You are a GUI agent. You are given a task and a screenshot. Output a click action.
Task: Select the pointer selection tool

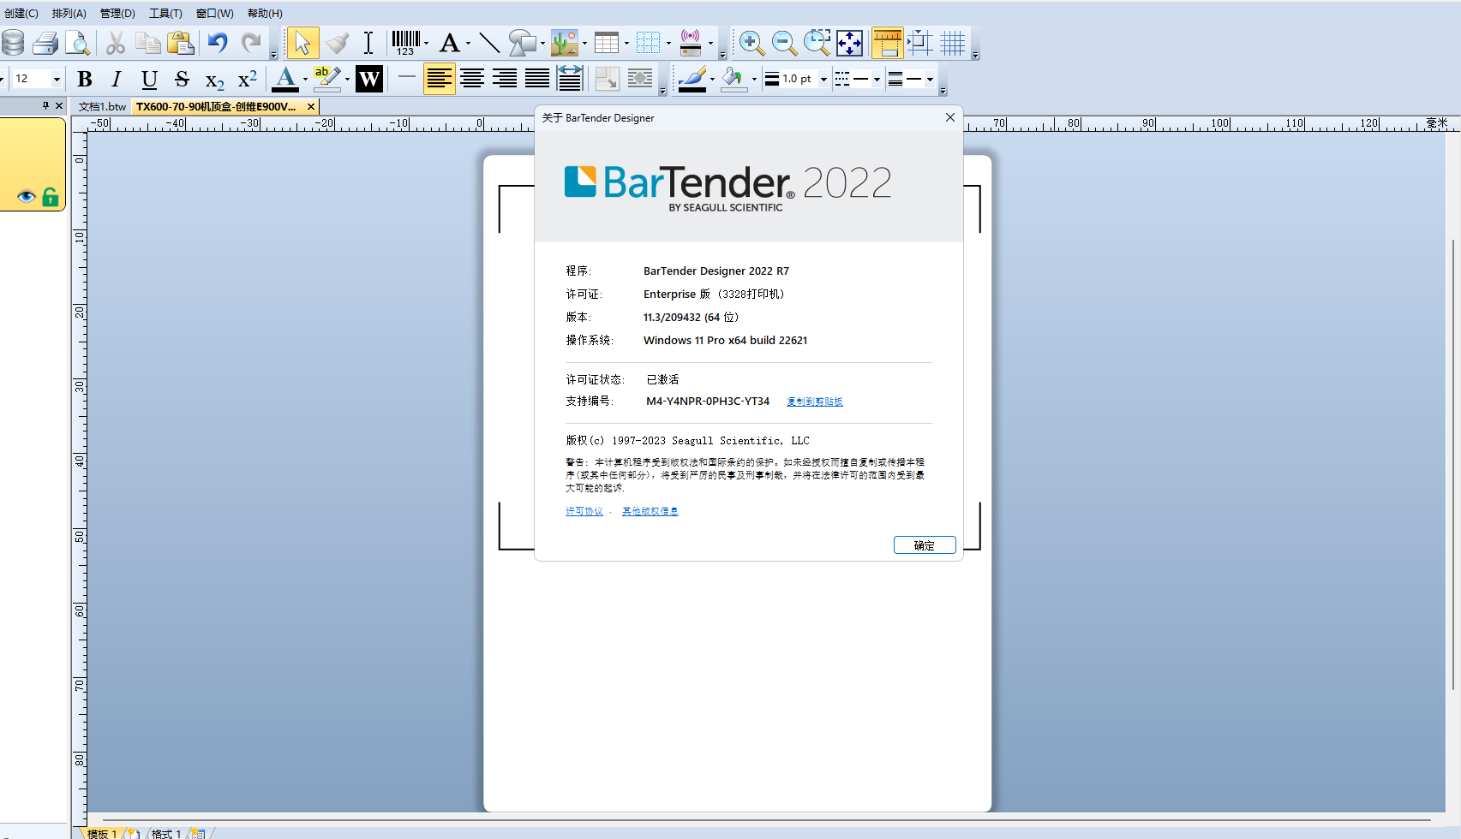click(x=302, y=43)
